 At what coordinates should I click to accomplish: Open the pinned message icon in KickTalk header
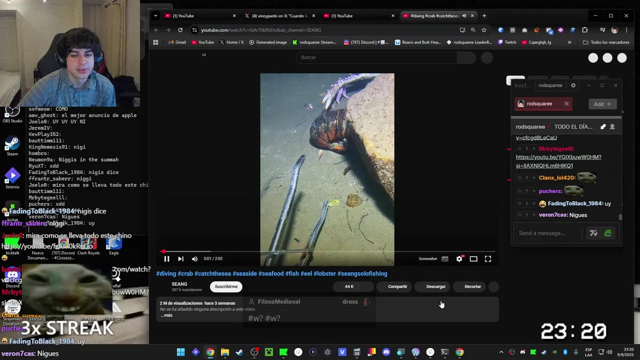(603, 127)
